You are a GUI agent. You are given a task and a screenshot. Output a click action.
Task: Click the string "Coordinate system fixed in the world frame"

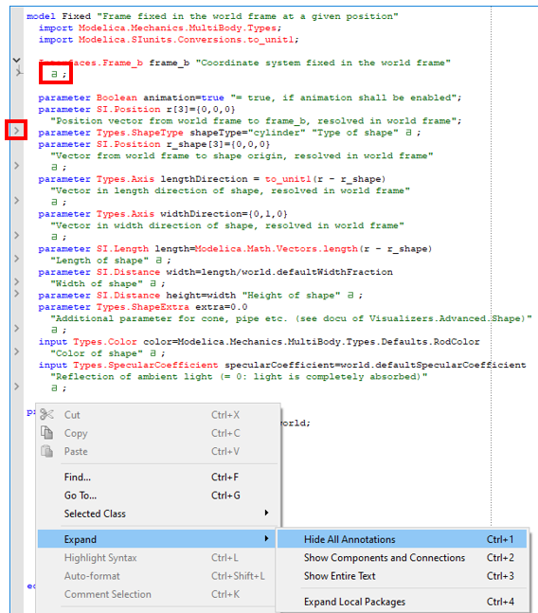tap(323, 63)
